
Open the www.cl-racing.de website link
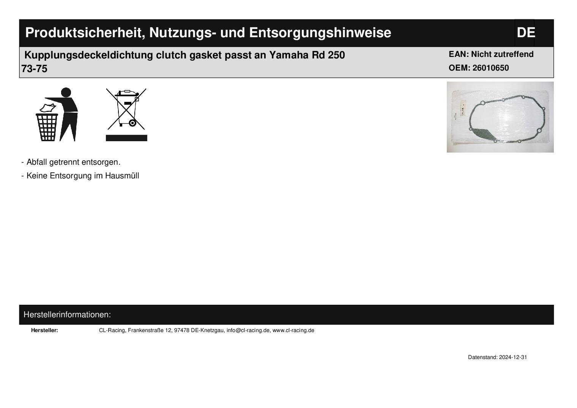pyautogui.click(x=293, y=330)
